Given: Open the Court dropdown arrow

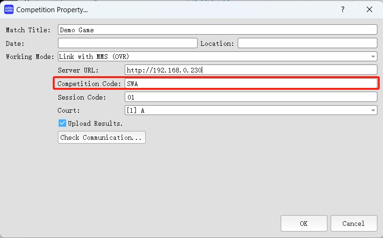Looking at the screenshot, I should coord(373,110).
